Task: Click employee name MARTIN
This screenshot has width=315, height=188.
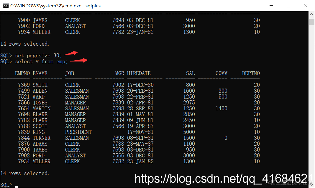Action: pos(42,109)
